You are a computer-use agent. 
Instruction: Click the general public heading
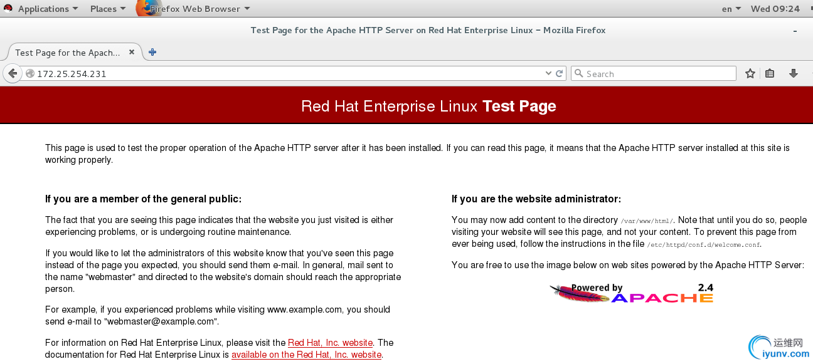(x=144, y=199)
